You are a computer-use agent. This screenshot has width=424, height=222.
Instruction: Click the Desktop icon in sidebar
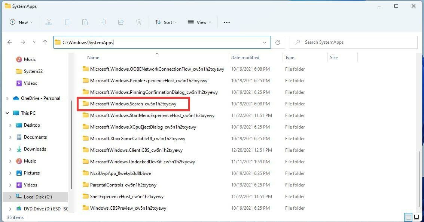click(x=19, y=125)
